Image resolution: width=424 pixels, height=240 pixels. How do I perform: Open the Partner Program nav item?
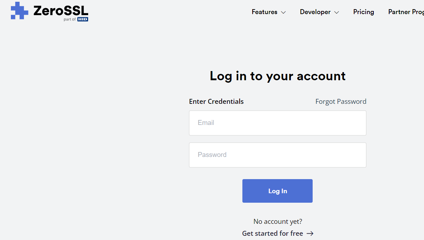point(406,12)
